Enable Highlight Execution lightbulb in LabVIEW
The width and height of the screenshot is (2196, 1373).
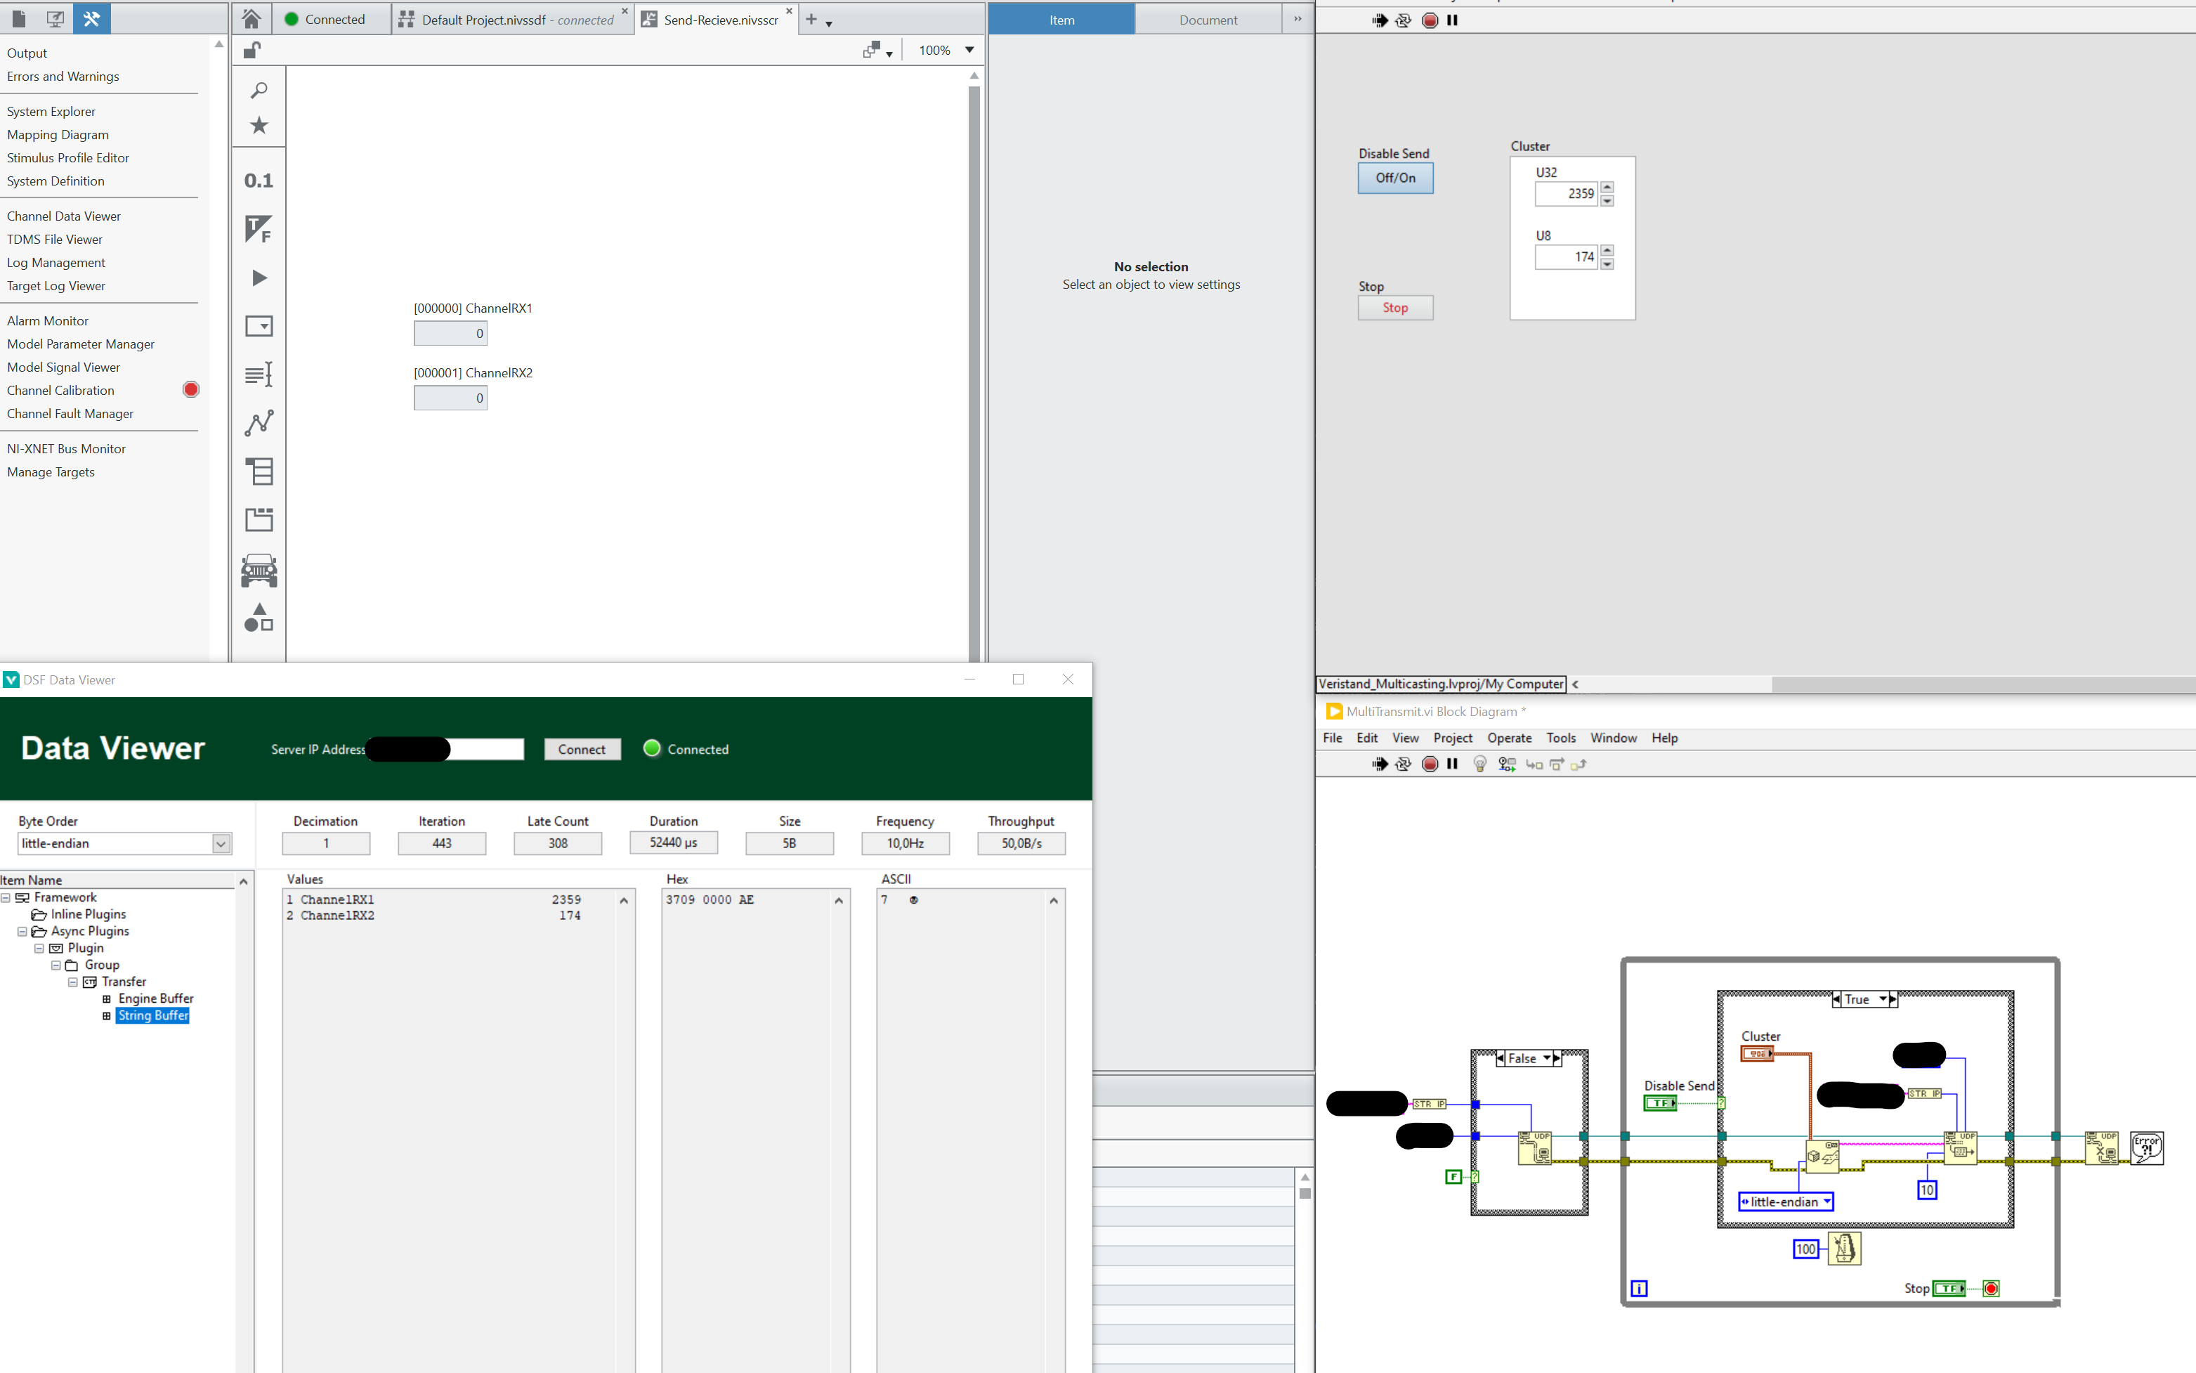pos(1479,764)
